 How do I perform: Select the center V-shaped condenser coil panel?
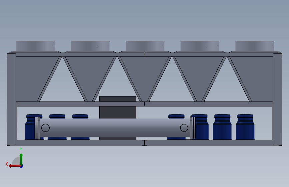point(145,79)
